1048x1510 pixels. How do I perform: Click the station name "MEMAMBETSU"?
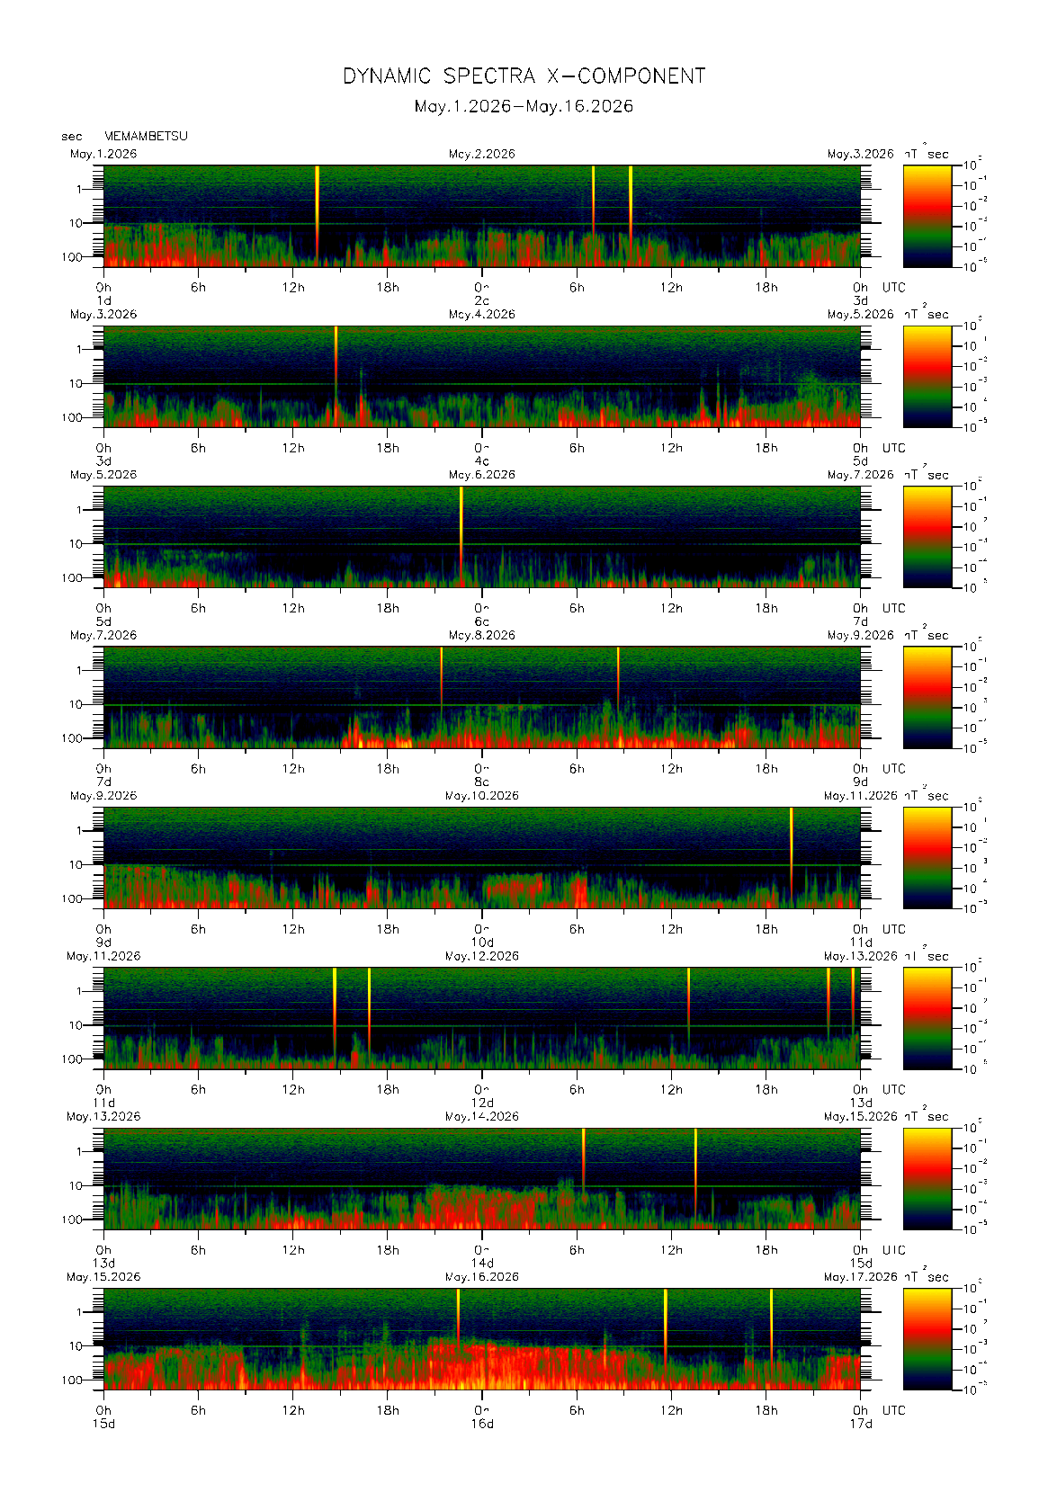pyautogui.click(x=146, y=136)
